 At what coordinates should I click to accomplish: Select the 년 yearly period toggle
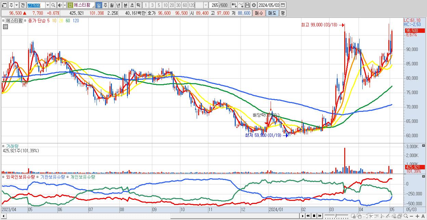coord(118,5)
